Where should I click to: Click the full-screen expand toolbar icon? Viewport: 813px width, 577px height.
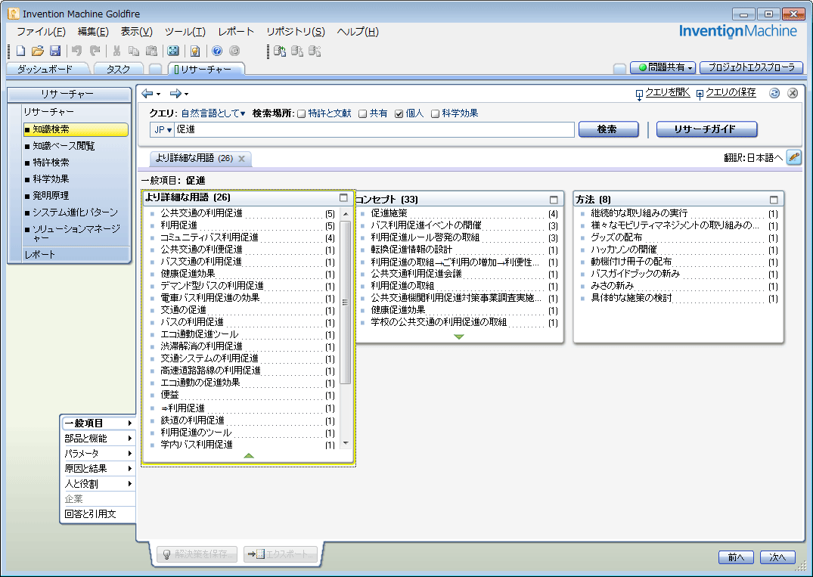[173, 50]
